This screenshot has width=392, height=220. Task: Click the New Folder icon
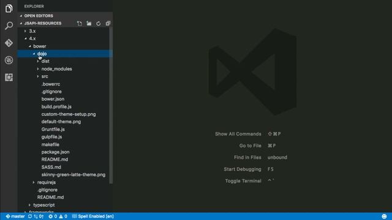point(89,23)
